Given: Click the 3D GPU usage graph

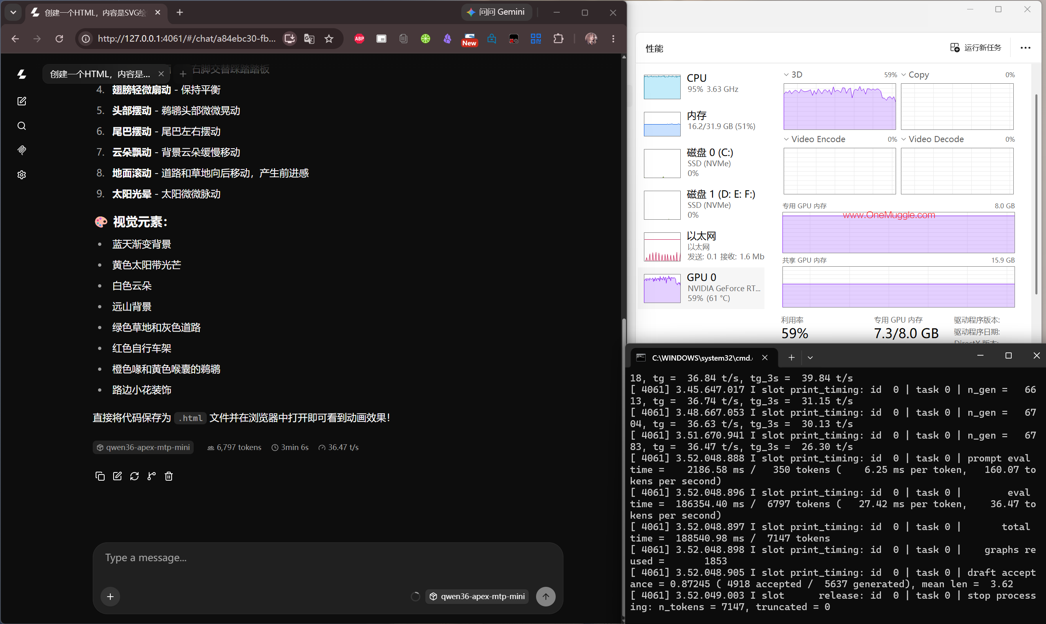Looking at the screenshot, I should click(x=840, y=107).
